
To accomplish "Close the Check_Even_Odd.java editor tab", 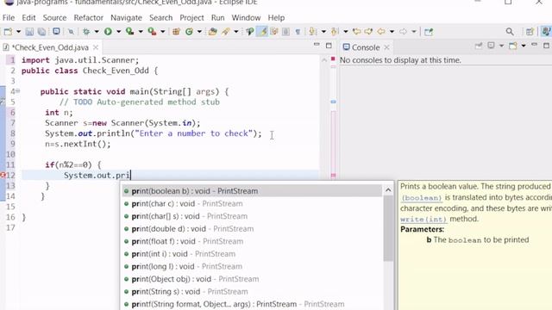I will pyautogui.click(x=96, y=47).
